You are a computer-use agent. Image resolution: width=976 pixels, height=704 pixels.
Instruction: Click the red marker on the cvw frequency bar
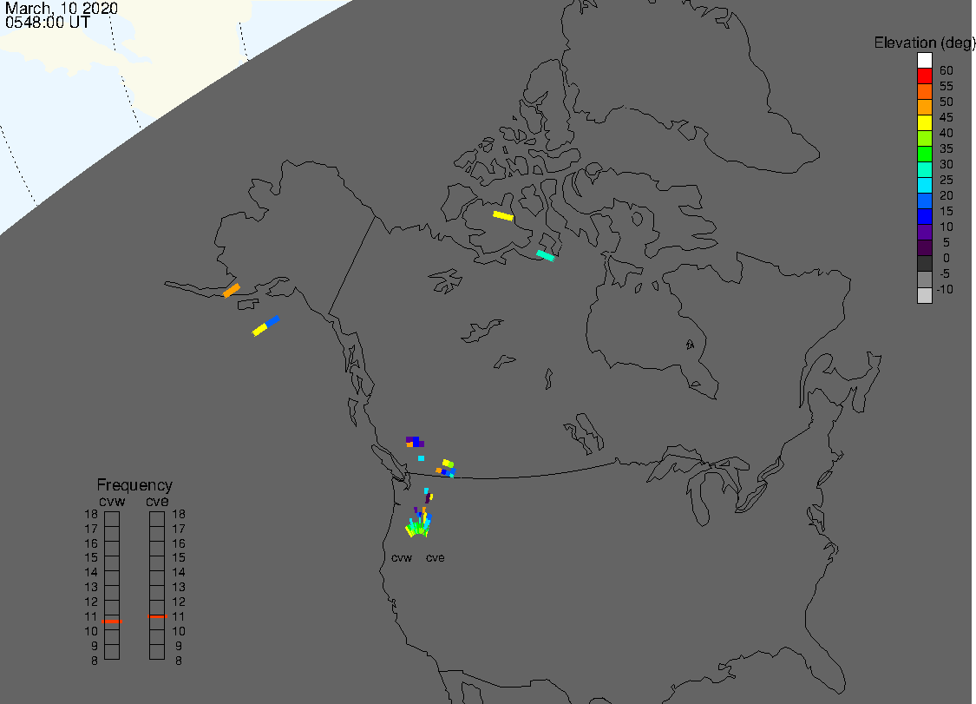[112, 622]
